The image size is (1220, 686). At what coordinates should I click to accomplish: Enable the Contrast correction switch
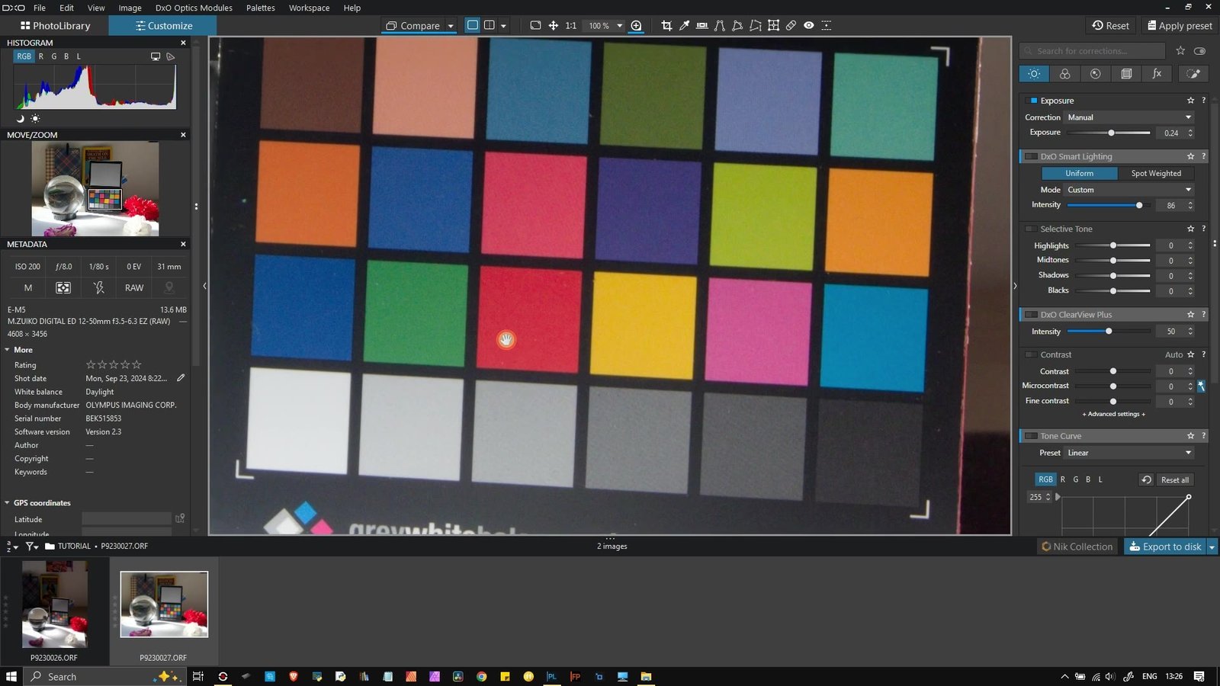pyautogui.click(x=1032, y=354)
